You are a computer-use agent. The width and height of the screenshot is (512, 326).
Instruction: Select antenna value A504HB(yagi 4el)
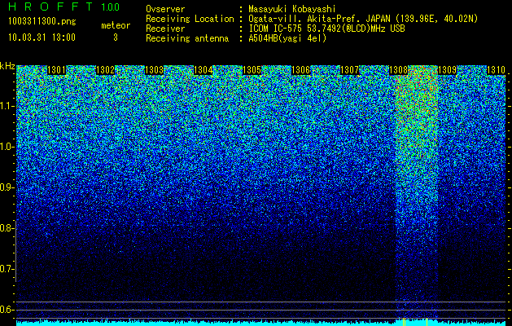tap(287, 38)
